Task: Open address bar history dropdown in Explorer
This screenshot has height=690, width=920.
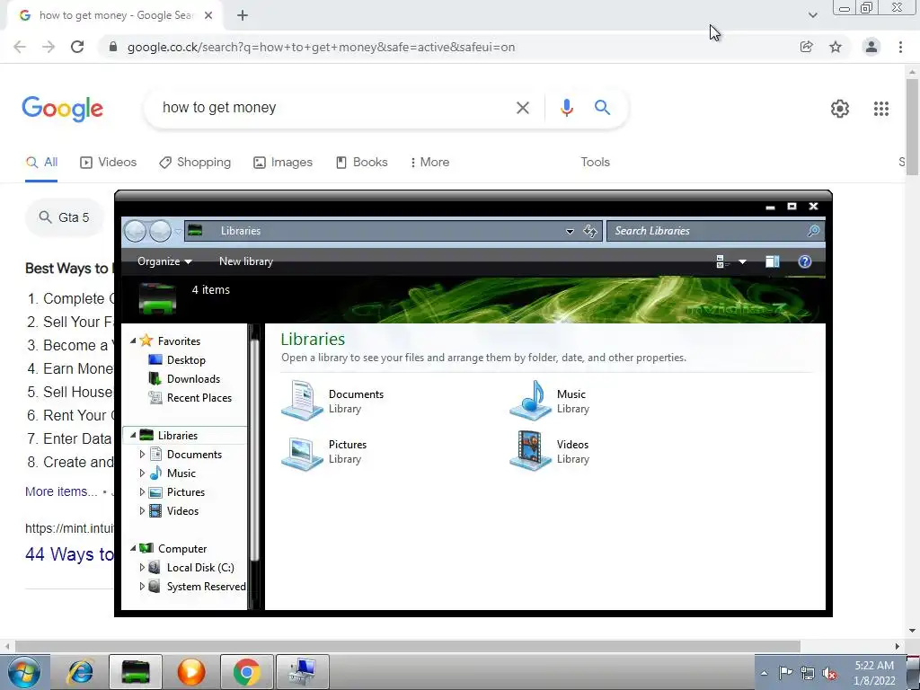Action: 569,231
